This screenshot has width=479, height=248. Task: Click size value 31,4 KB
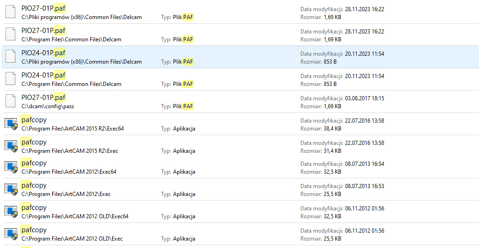[x=333, y=151]
